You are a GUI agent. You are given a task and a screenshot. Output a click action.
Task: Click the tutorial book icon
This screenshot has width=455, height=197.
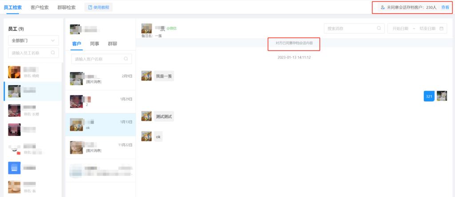(90, 7)
